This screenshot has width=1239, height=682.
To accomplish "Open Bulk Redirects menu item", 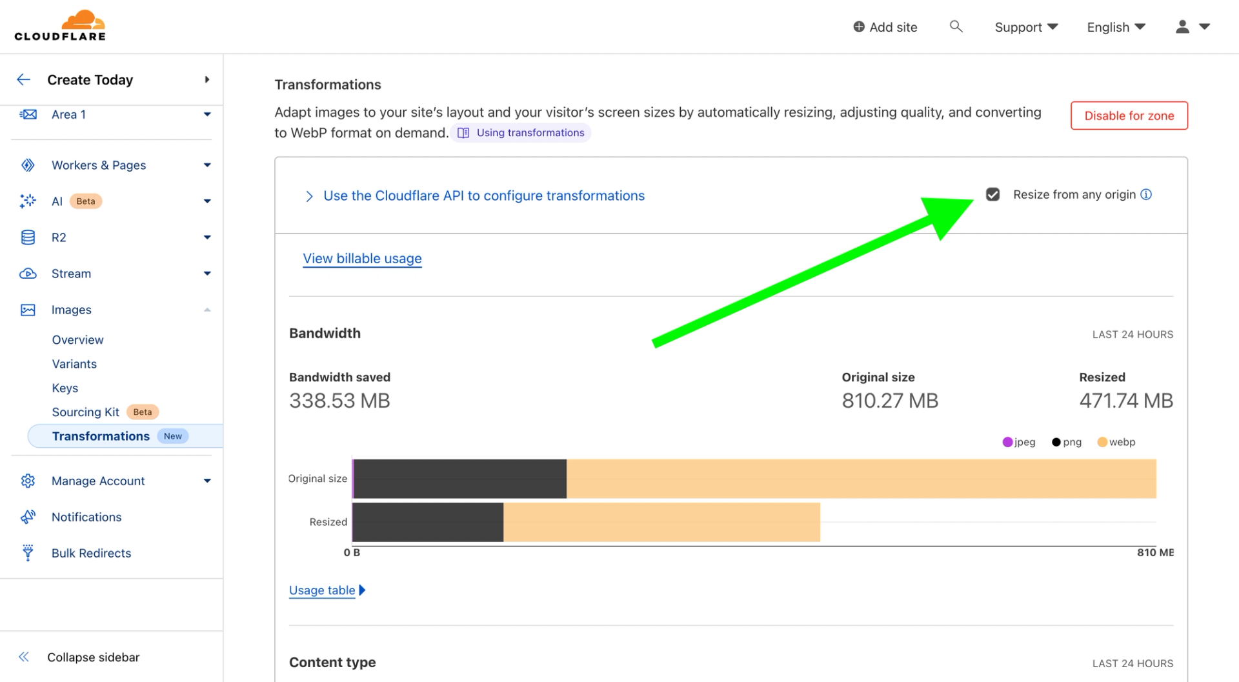I will 91,553.
